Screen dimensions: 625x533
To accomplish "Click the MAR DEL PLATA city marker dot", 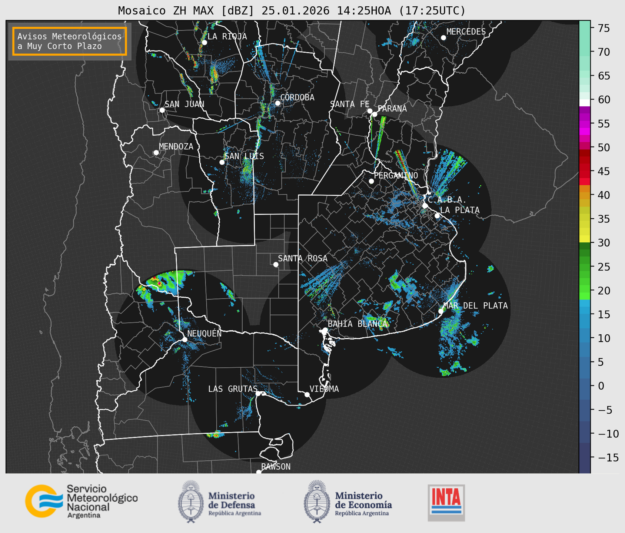I will coord(441,311).
